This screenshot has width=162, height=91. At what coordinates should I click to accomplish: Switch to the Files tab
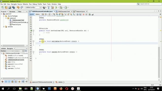pyautogui.click(x=20, y=12)
